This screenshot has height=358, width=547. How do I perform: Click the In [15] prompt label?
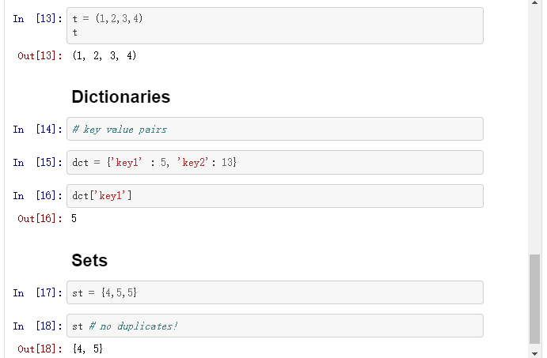[36, 162]
